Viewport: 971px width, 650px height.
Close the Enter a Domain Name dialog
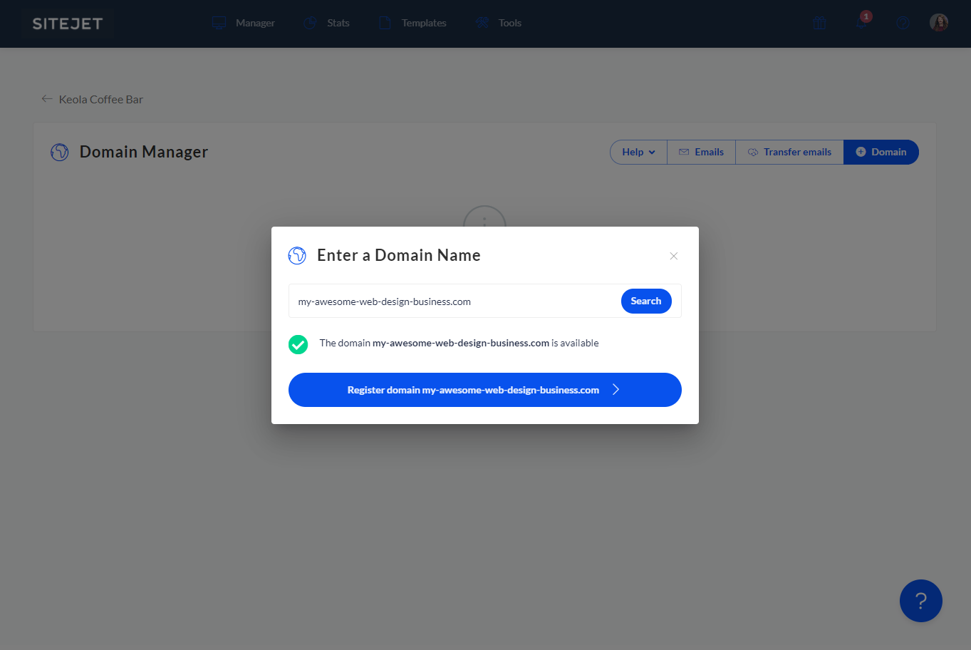click(x=673, y=256)
